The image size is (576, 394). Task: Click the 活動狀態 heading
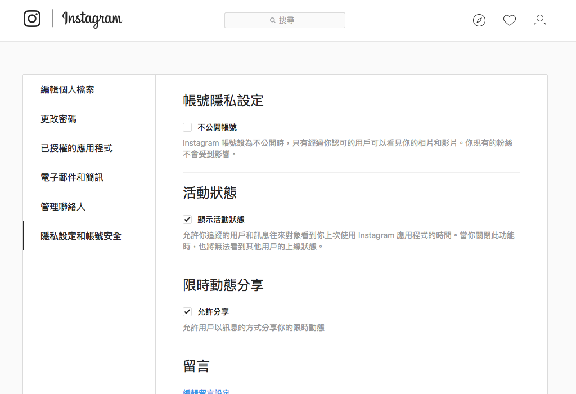tap(210, 192)
